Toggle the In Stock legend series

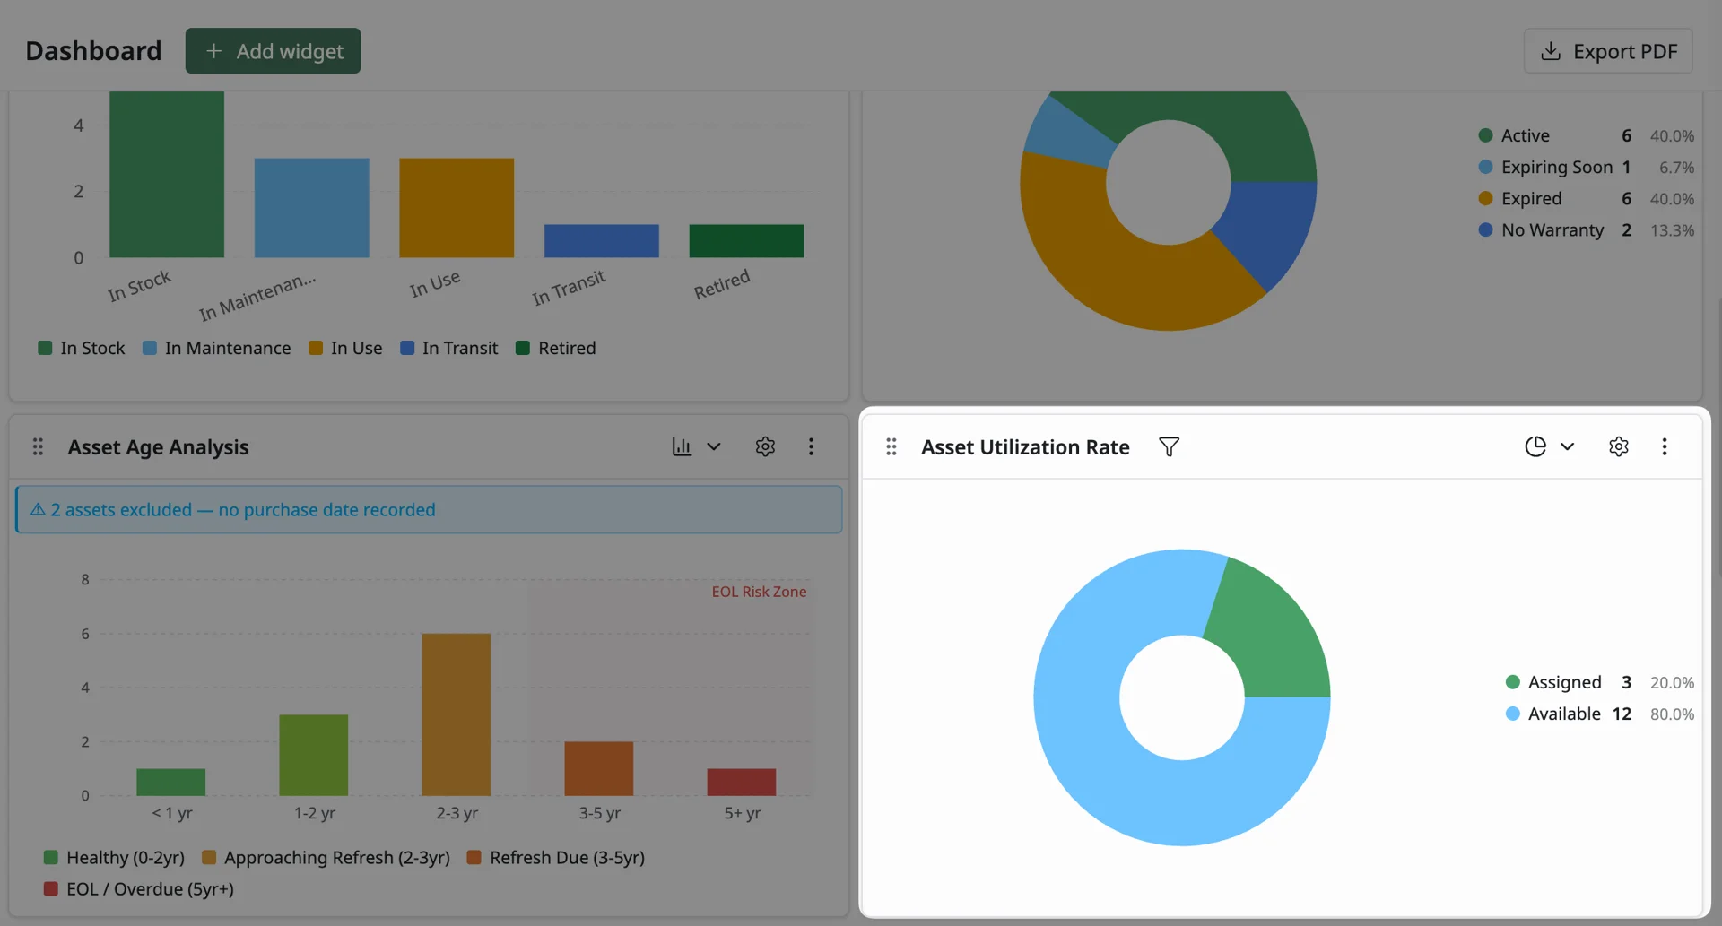[x=82, y=348]
